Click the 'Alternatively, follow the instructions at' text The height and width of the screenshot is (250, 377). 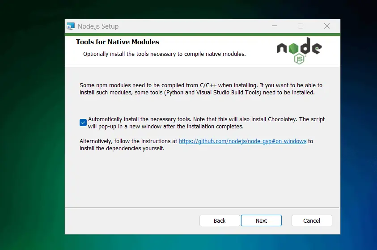pos(128,141)
